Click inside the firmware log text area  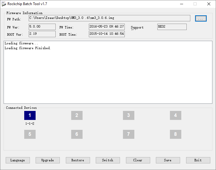(x=108, y=75)
